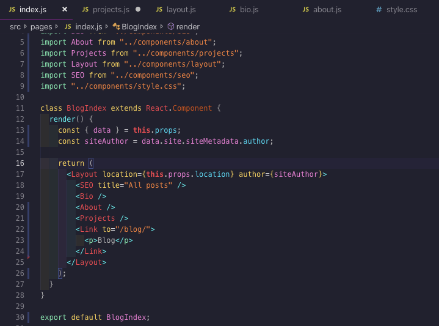The width and height of the screenshot is (439, 326).
Task: Click the opening <Layout tag on line 17
Action: pyautogui.click(x=82, y=174)
